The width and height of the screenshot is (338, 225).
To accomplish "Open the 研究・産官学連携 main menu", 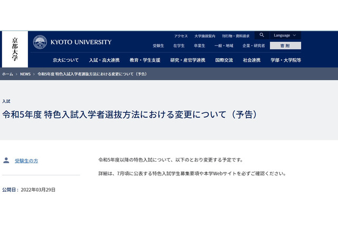I will [188, 60].
